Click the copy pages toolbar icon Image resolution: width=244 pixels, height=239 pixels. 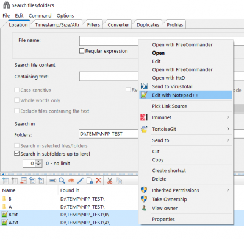point(119,181)
